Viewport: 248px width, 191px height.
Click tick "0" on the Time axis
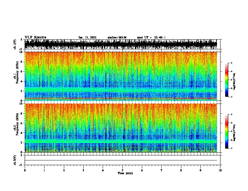(x=25, y=170)
